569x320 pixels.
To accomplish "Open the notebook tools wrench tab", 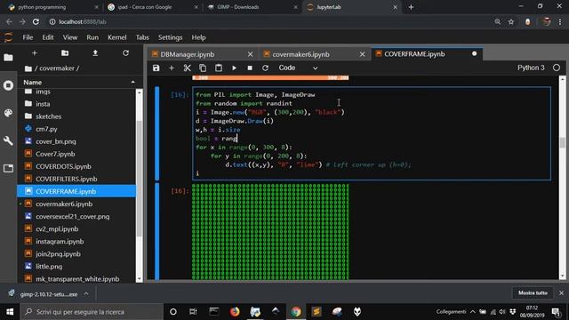I will (8, 140).
